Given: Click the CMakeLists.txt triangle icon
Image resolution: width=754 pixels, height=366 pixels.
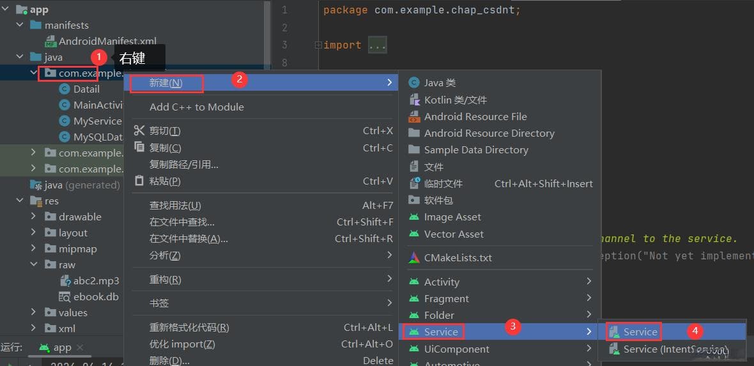Looking at the screenshot, I should (x=413, y=257).
